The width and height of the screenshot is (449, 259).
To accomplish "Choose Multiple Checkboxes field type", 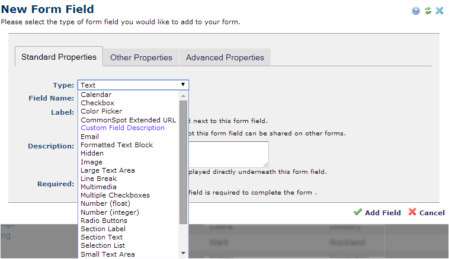I will 115,195.
